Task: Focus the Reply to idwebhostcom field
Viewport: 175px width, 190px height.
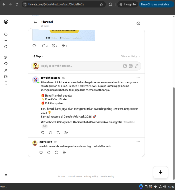Action: [81, 66]
